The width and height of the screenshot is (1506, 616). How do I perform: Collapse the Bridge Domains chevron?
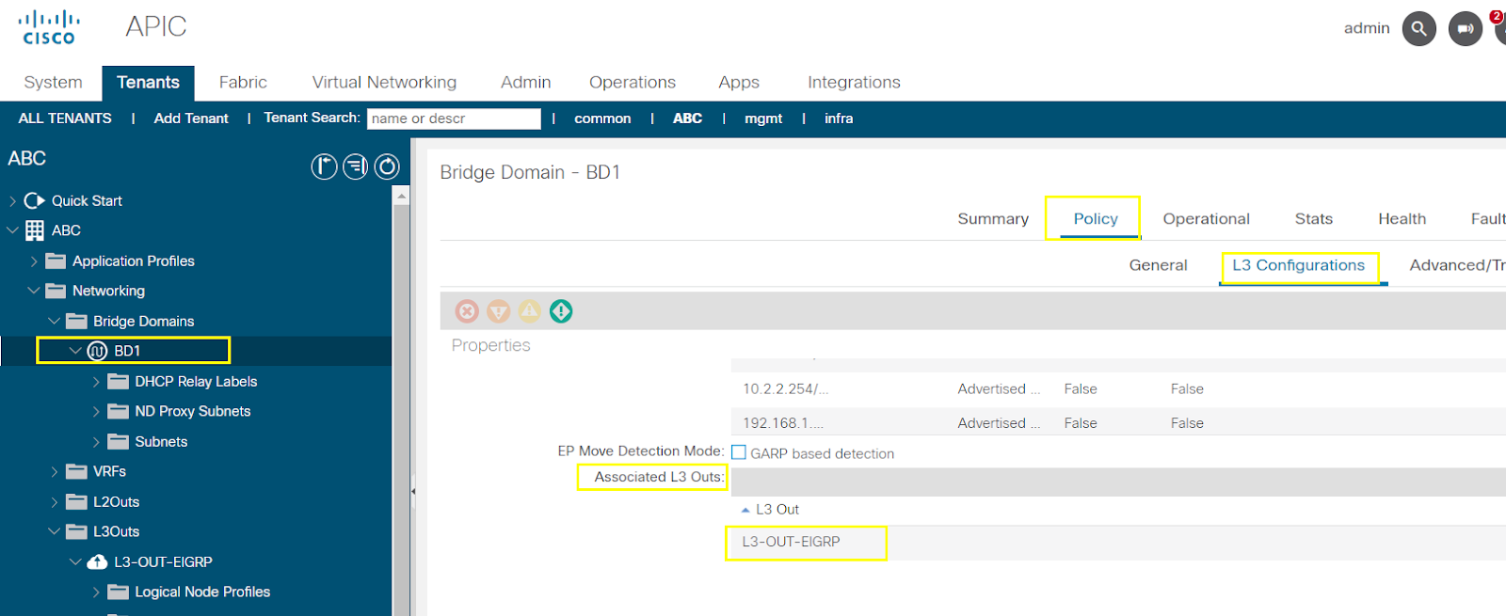pyautogui.click(x=55, y=321)
